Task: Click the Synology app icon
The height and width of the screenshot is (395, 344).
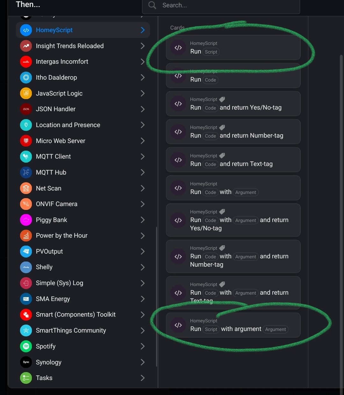Action: (x=26, y=362)
